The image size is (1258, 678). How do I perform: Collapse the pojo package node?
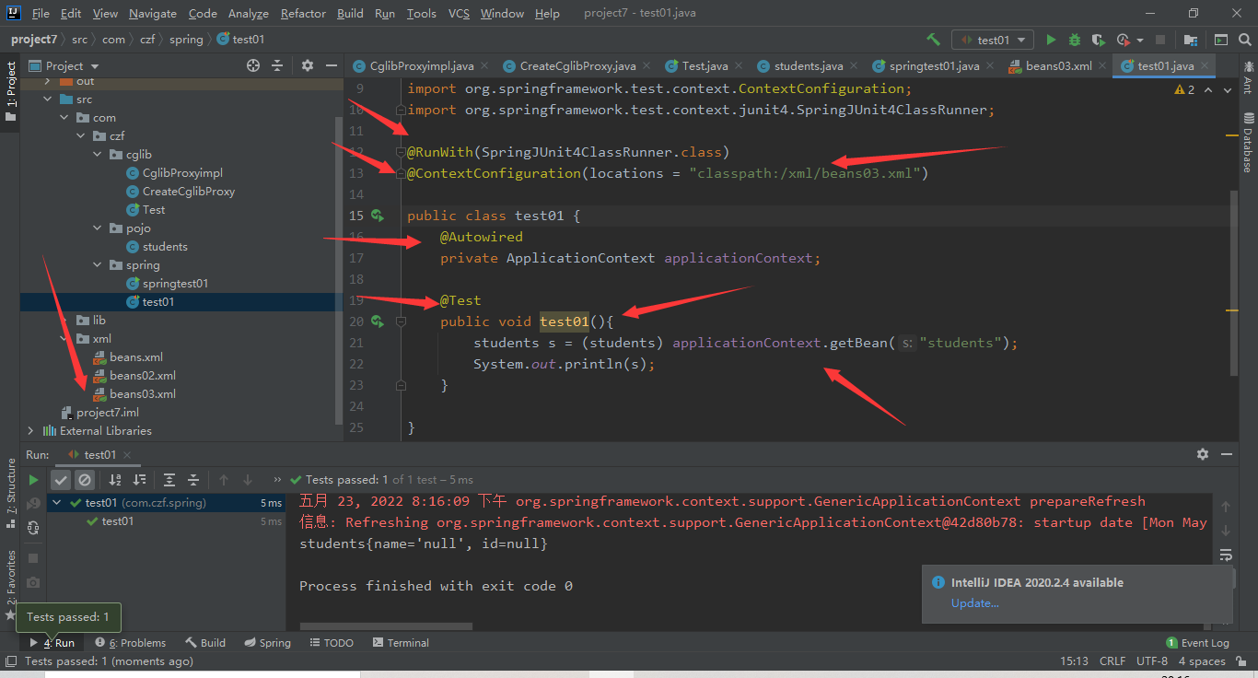click(x=98, y=228)
